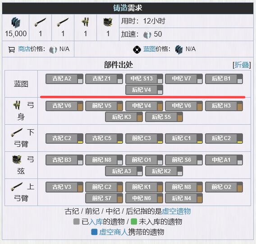Viewport: 256px width, 244px height.
Task: Open the 虚空商人 link
Action: click(x=114, y=232)
